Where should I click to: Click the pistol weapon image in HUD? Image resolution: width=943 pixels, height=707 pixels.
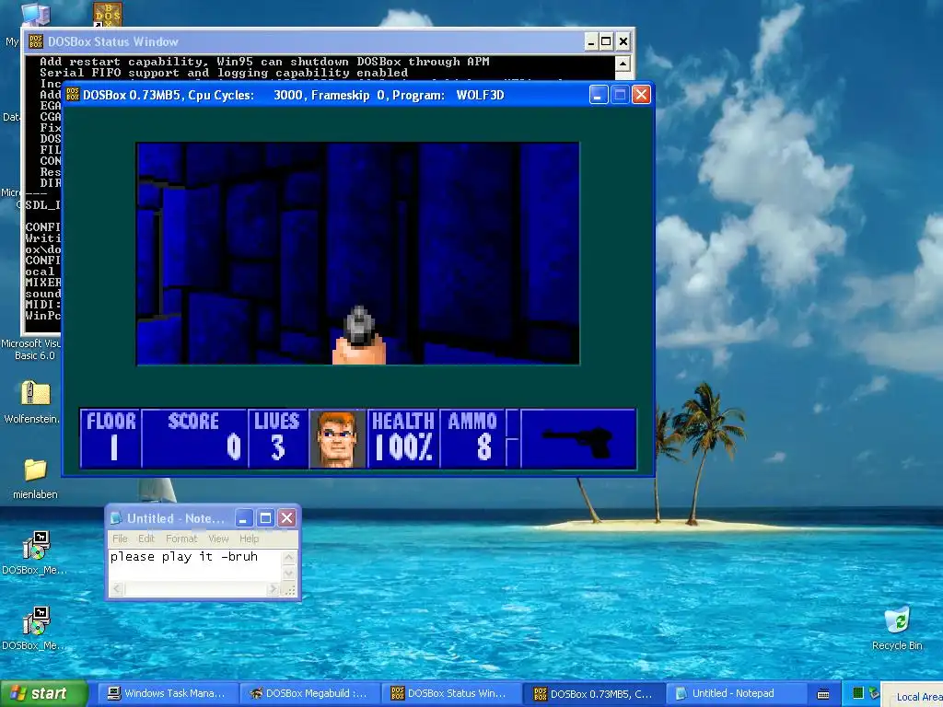pos(578,441)
